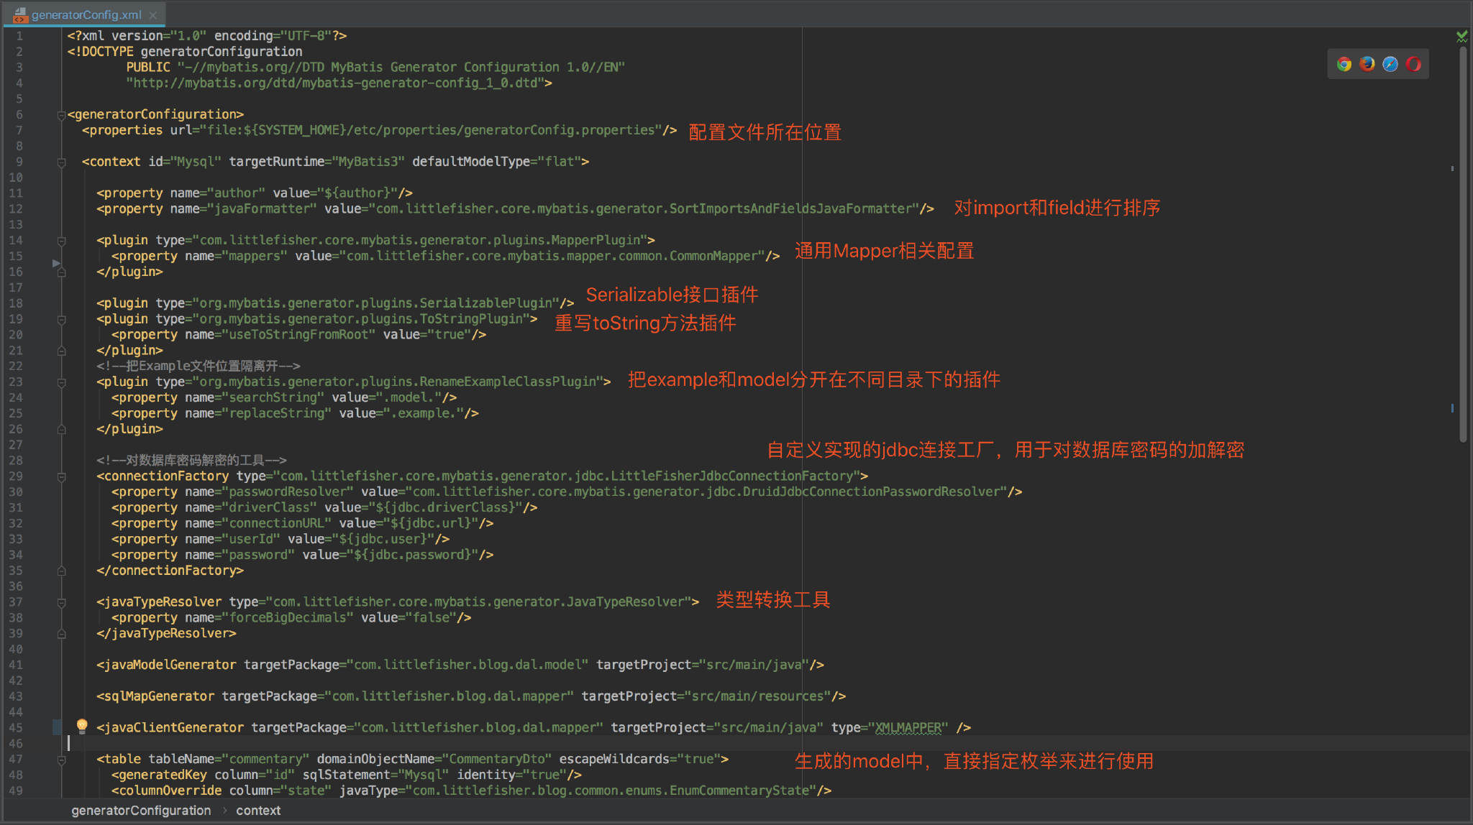Collapse the generatorConfiguration element fold
This screenshot has width=1473, height=825.
click(x=61, y=115)
